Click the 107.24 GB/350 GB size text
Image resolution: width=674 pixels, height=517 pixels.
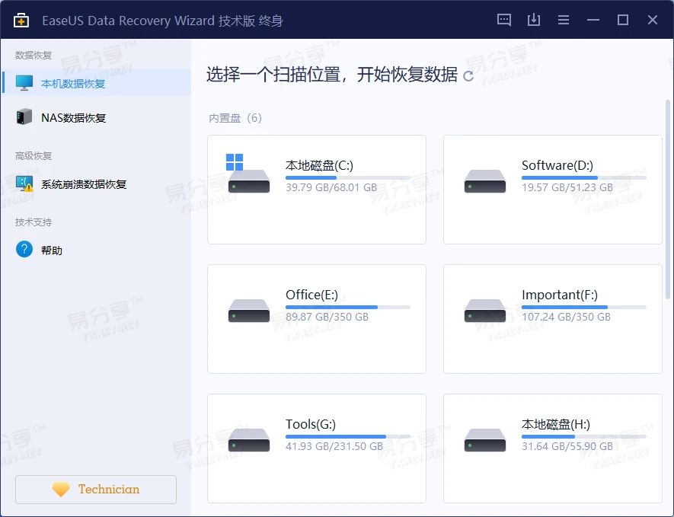click(x=566, y=317)
